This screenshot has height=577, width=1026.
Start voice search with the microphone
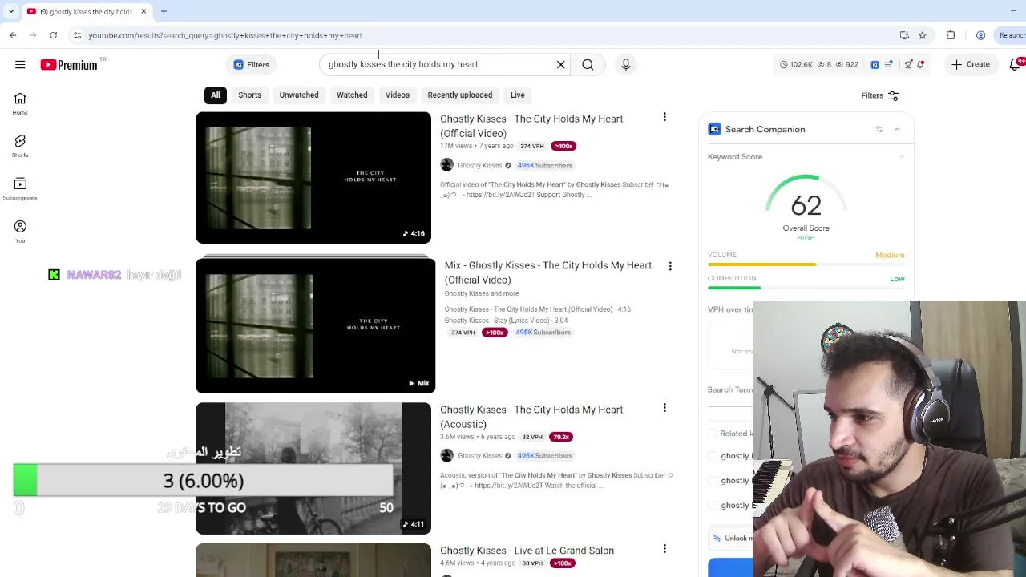[x=626, y=64]
